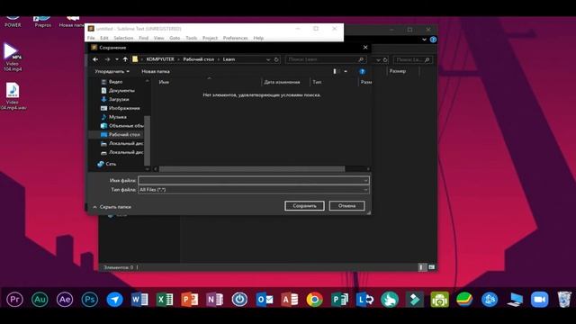The width and height of the screenshot is (576, 324).
Task: Refresh the Learn folder in save dialog
Action: (276, 59)
